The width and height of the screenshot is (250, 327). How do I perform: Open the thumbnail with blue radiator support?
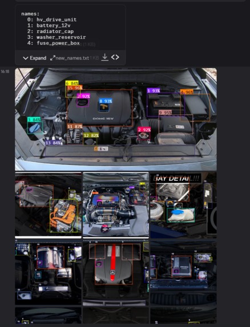coord(183,272)
